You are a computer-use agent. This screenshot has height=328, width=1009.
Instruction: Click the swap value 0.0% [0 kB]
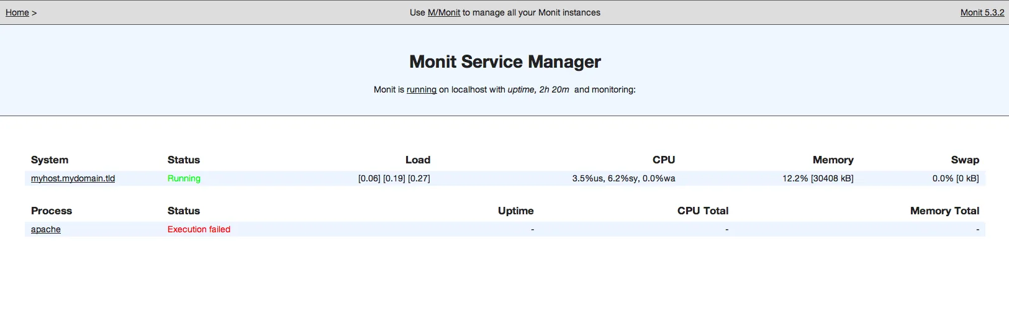tap(955, 178)
